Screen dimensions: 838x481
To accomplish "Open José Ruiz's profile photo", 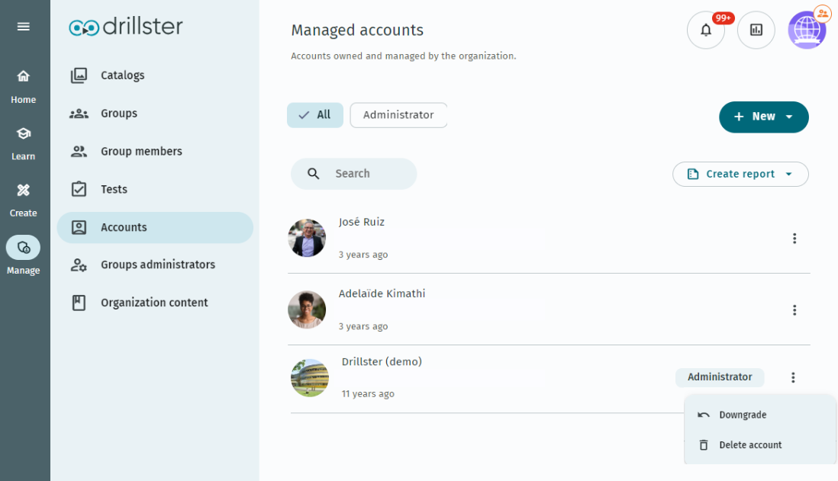I will point(307,238).
